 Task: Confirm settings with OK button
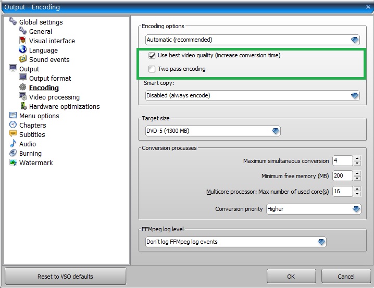(x=291, y=277)
